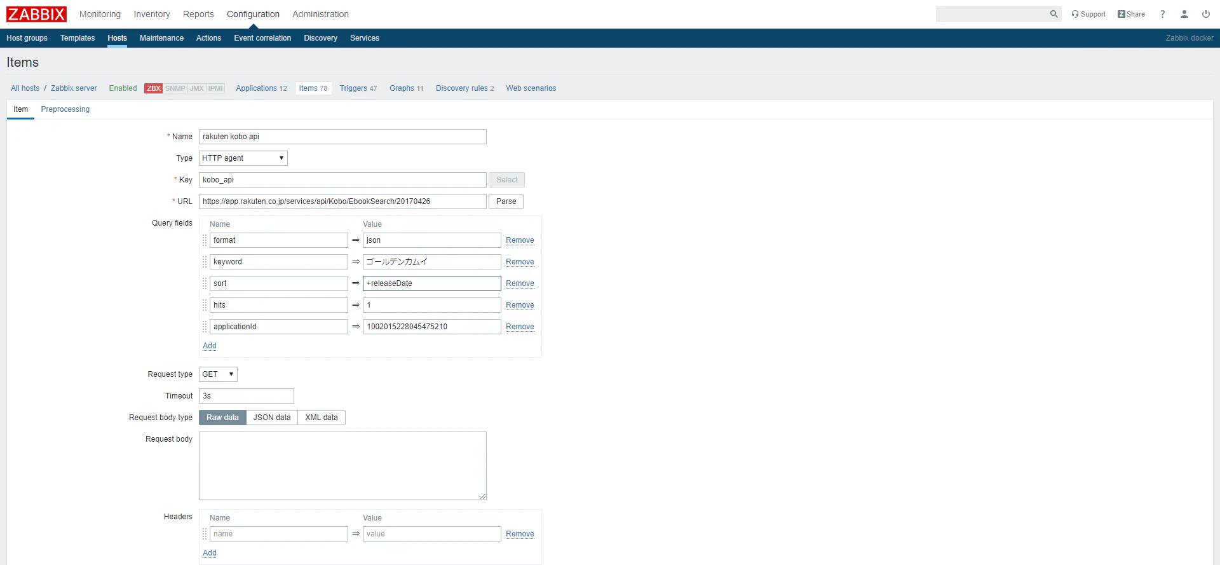This screenshot has height=565, width=1220.
Task: Focus the Name input field
Action: click(x=342, y=137)
